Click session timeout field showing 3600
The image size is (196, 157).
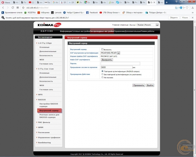coord(117,67)
